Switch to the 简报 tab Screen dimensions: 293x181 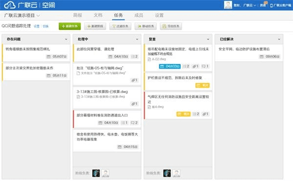[78, 15]
